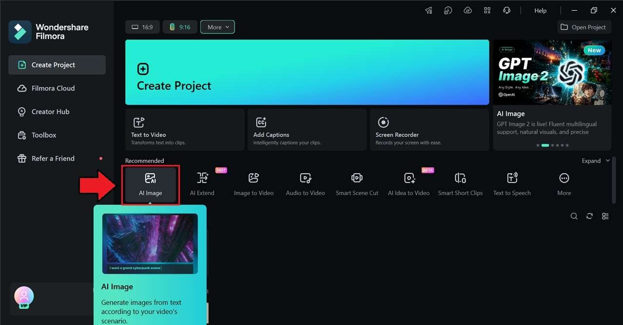Open the More aspect ratios dropdown
623x325 pixels.
[x=217, y=27]
